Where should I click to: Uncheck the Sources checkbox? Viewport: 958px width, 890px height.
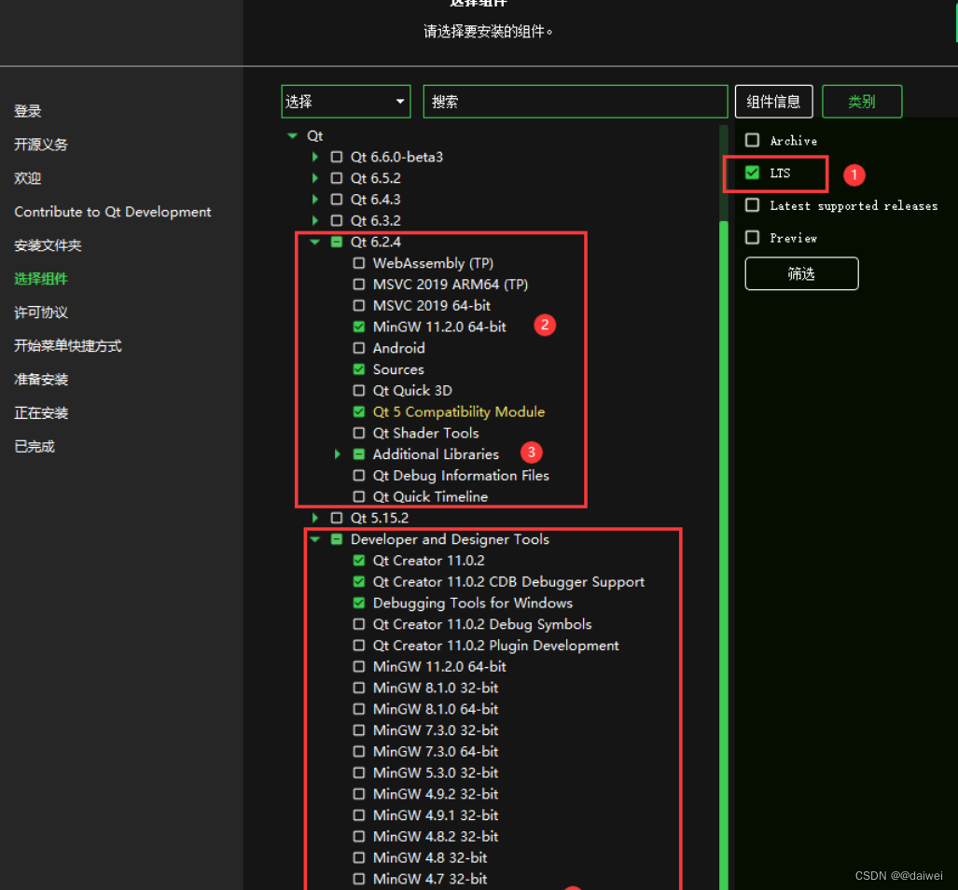click(359, 369)
